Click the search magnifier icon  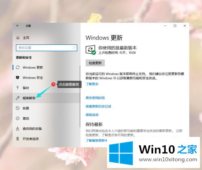click(x=74, y=48)
